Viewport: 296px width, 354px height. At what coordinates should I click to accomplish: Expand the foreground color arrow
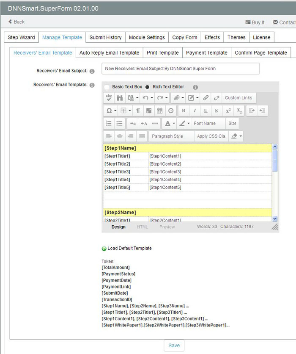(x=174, y=124)
